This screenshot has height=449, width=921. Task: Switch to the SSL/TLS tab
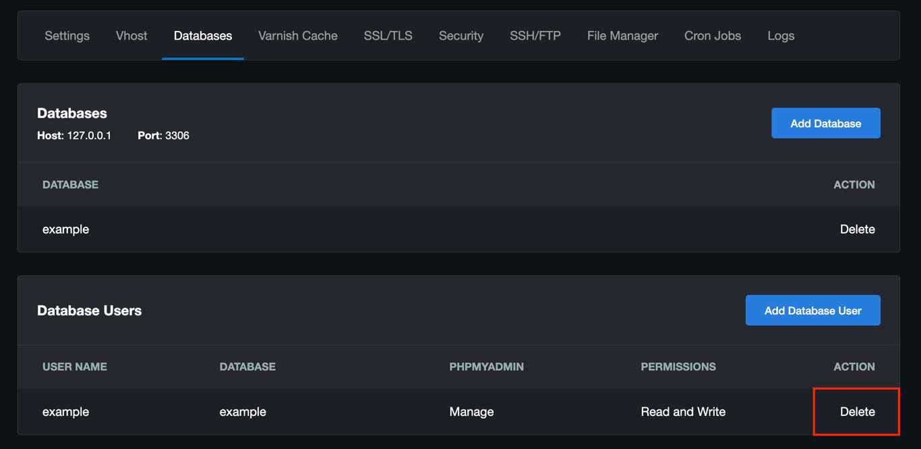tap(388, 36)
